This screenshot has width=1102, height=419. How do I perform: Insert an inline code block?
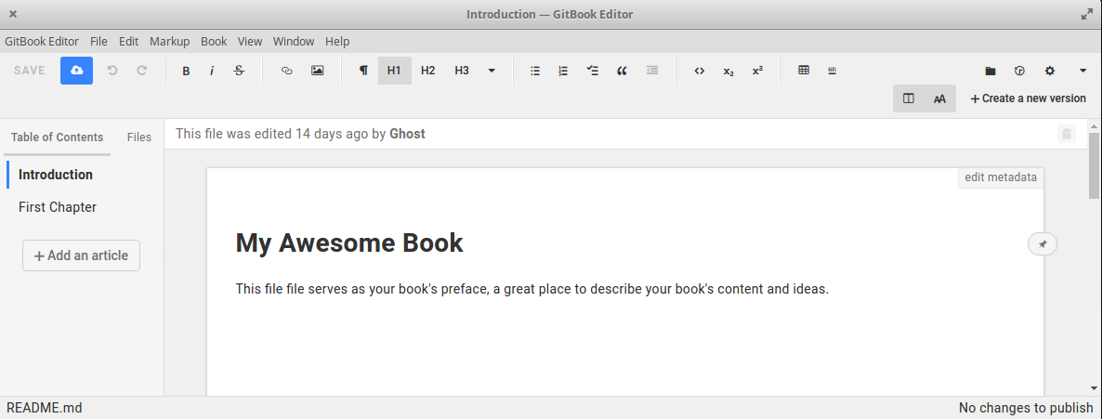point(700,71)
